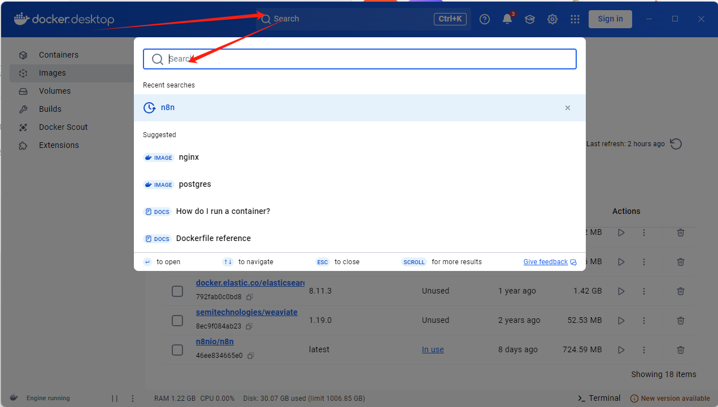Click the Disk usage status text

[x=304, y=398]
